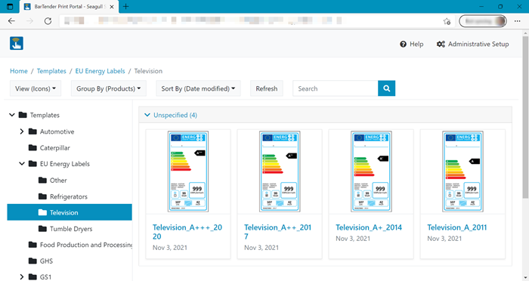Open Administrative Setup gears icon
The image size is (529, 281).
441,45
